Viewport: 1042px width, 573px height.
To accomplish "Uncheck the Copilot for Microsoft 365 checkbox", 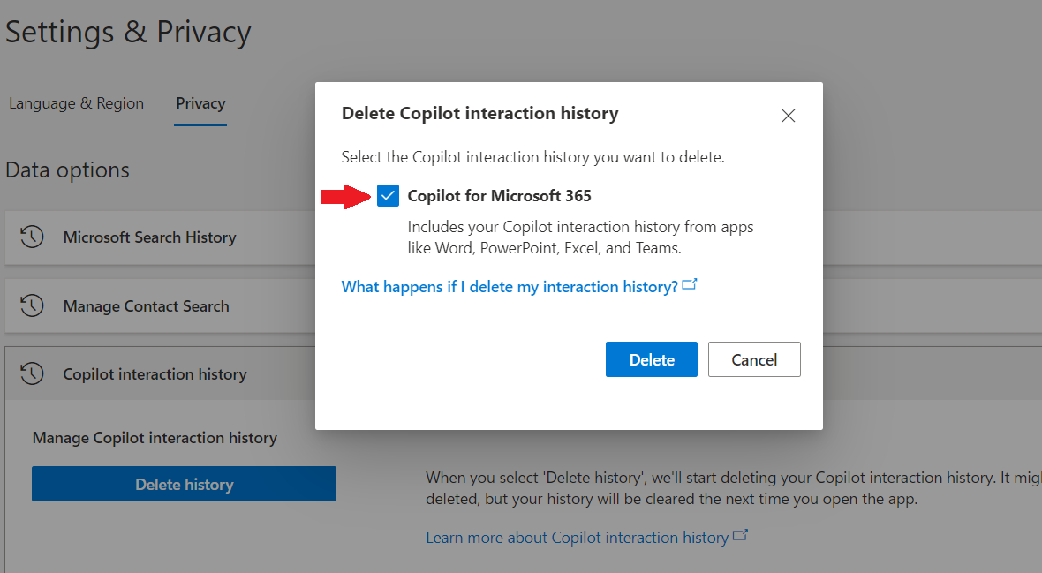I will pos(388,195).
